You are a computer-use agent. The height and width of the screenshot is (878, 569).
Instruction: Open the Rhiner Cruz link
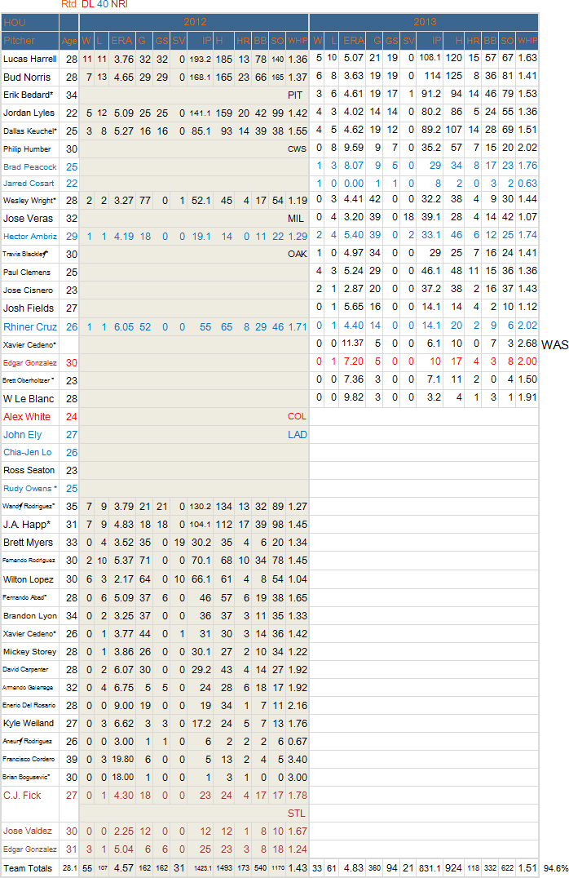coord(30,327)
